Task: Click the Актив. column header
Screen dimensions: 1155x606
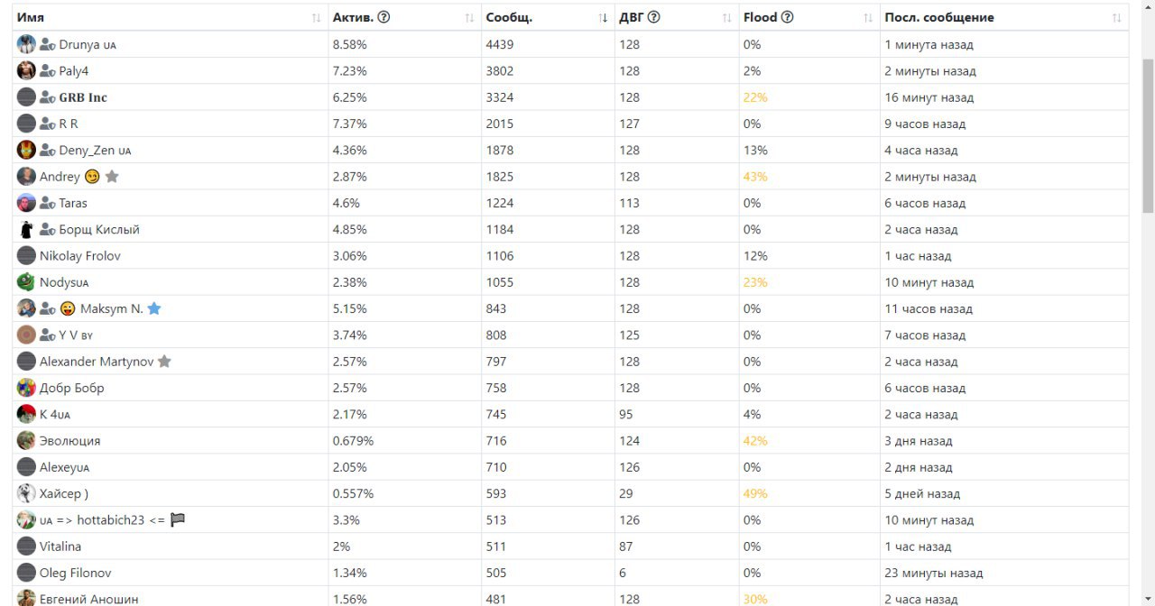Action: pyautogui.click(x=353, y=17)
